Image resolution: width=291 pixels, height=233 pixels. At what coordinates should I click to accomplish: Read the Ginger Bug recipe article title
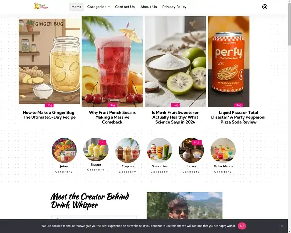[49, 115]
